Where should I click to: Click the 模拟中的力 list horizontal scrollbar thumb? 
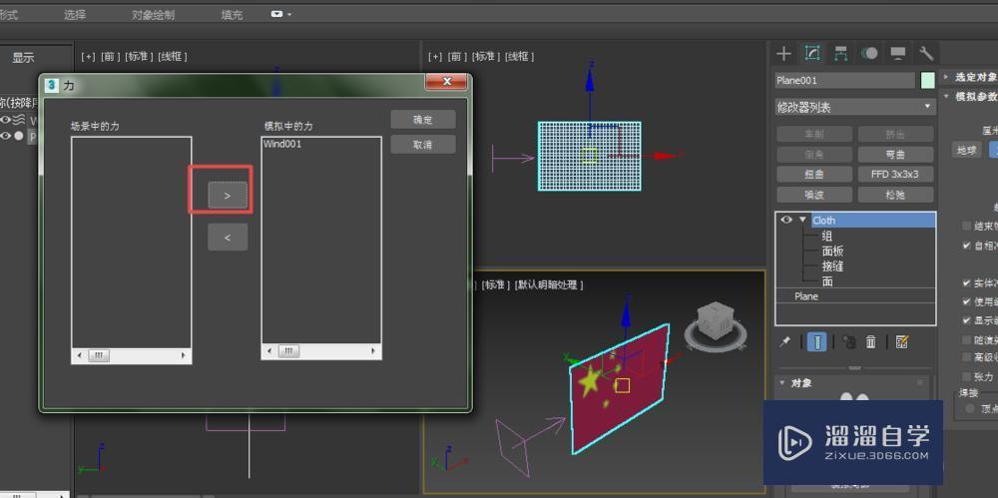click(x=288, y=351)
